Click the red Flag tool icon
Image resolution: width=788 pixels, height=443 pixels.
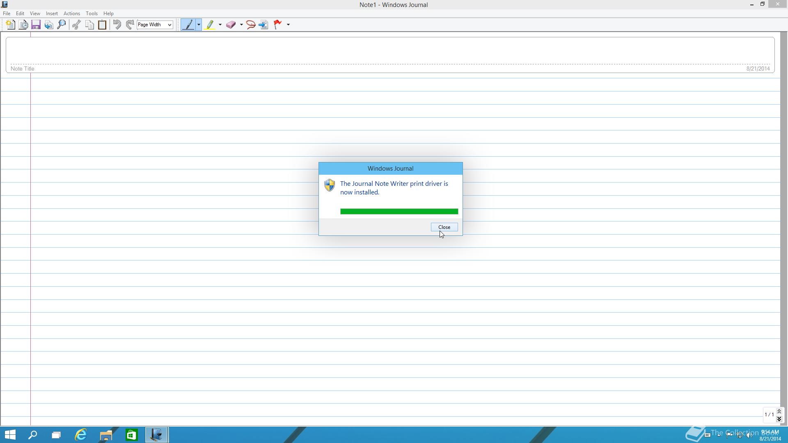tap(278, 25)
